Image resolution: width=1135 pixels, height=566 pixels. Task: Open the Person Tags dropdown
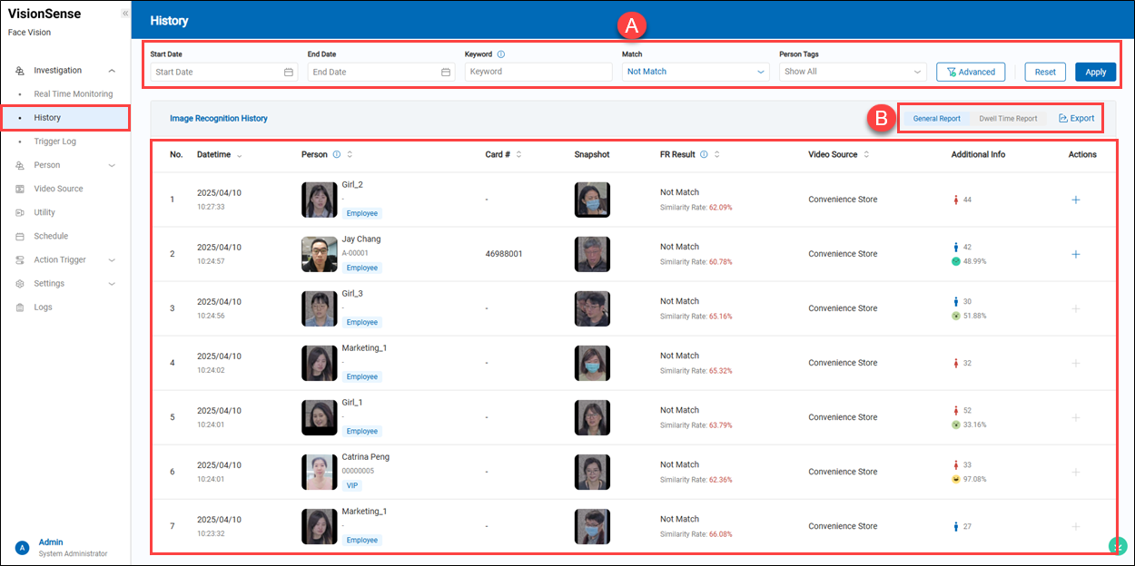[x=852, y=72]
